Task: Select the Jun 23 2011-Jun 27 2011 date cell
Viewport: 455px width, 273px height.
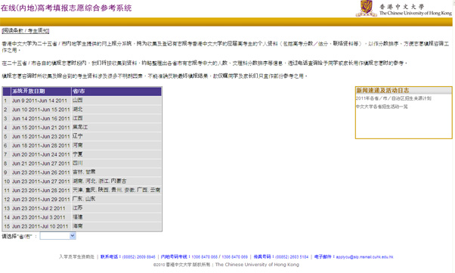Action: tap(42, 181)
